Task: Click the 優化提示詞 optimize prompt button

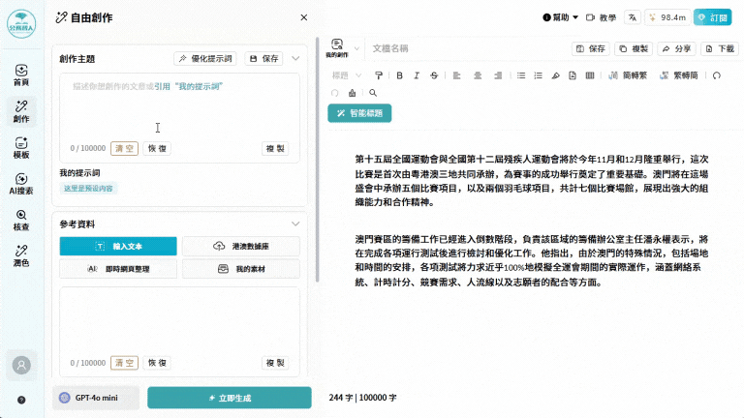Action: click(205, 58)
